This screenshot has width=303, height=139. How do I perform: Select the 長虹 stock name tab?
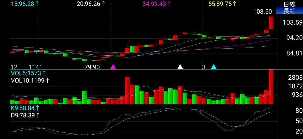click(x=289, y=11)
